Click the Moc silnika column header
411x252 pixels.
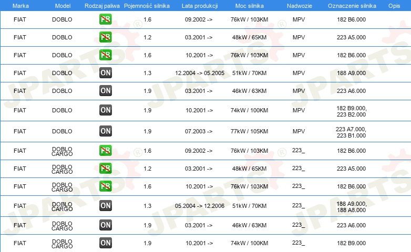249,6
